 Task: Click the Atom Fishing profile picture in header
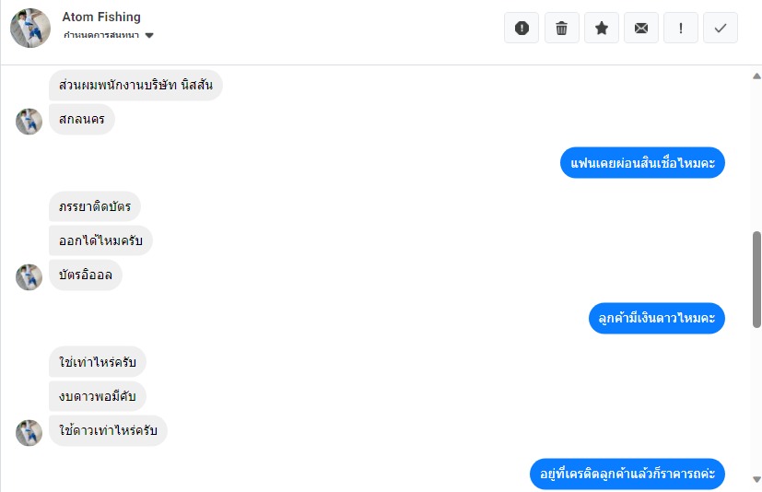coord(30,28)
